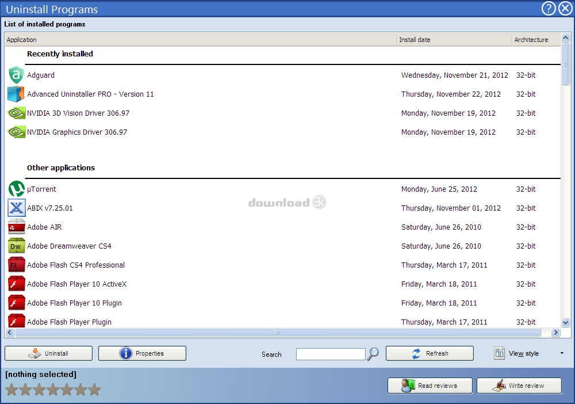The image size is (575, 404).
Task: Sort by the Application column header
Action: [201, 40]
